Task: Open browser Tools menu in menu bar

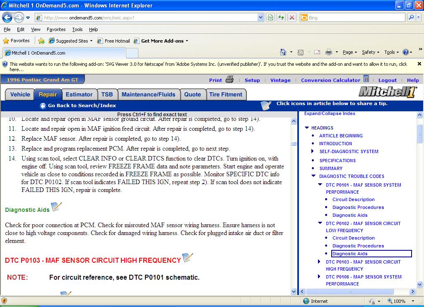Action: point(77,29)
